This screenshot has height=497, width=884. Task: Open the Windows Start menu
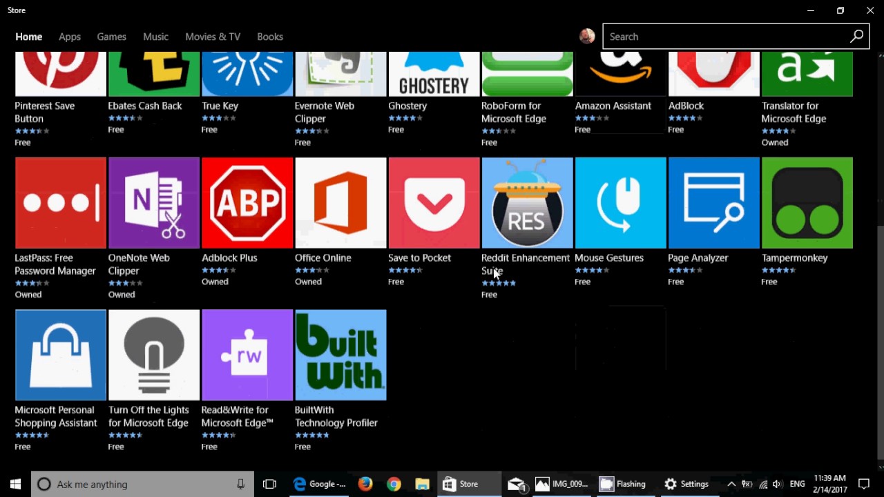tap(15, 484)
